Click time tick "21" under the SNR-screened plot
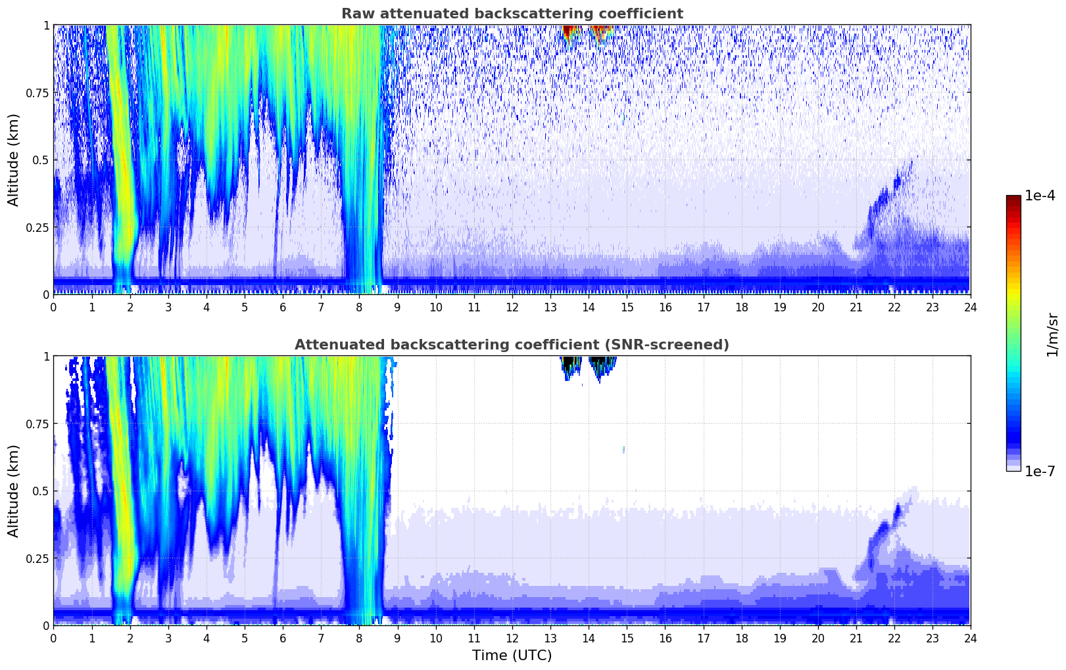The width and height of the screenshot is (1066, 670). [856, 638]
